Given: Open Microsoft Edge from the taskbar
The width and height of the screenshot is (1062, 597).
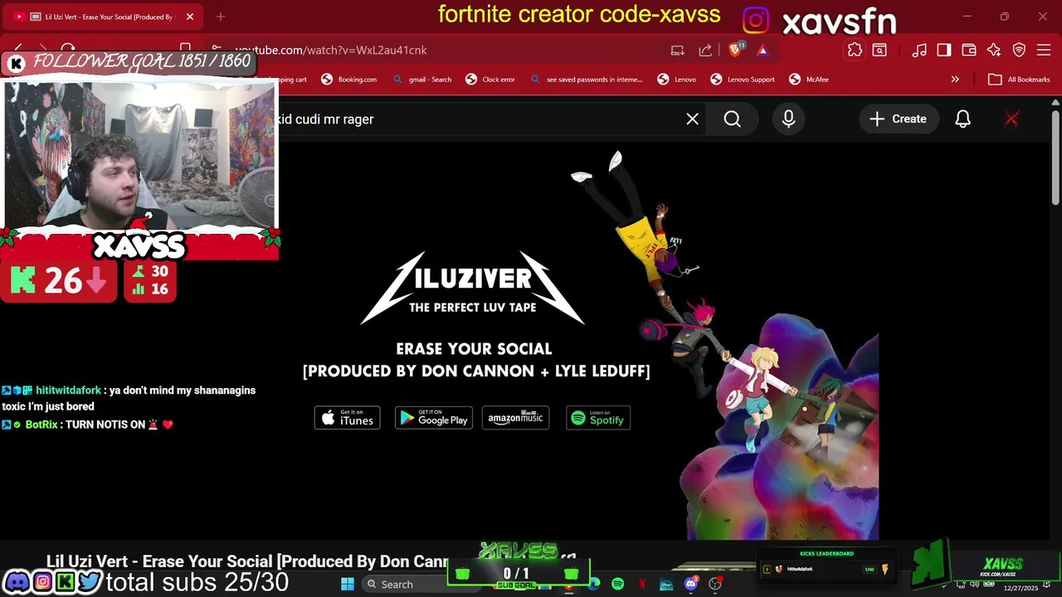Looking at the screenshot, I should pos(594,584).
